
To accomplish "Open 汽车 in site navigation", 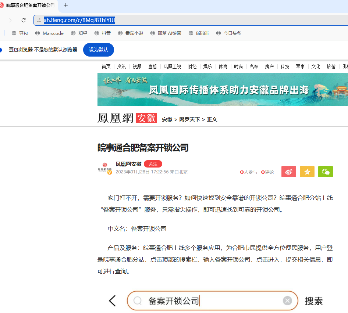I will pyautogui.click(x=254, y=66).
